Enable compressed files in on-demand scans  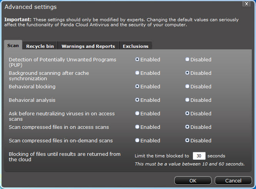[137, 140]
